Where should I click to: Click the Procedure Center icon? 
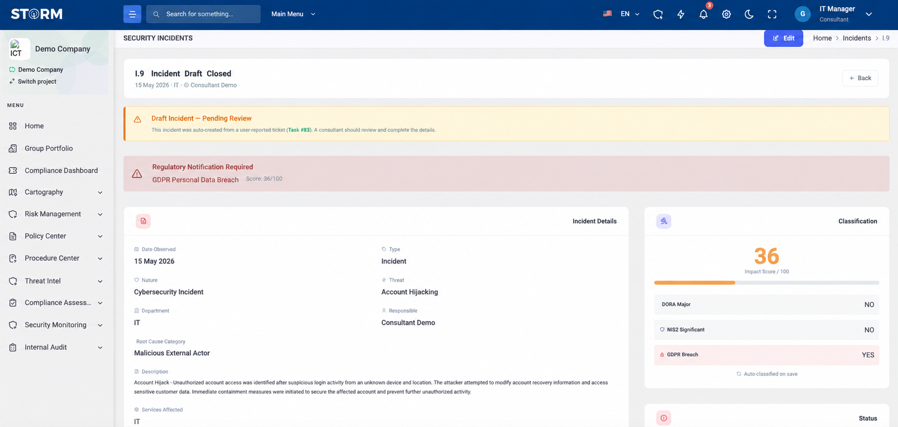click(x=13, y=258)
